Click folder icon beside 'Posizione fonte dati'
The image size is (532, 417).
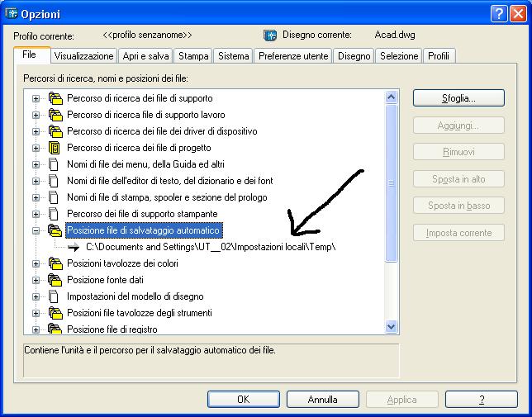click(x=55, y=280)
